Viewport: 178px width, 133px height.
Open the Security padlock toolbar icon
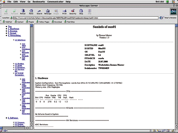(x=73, y=12)
